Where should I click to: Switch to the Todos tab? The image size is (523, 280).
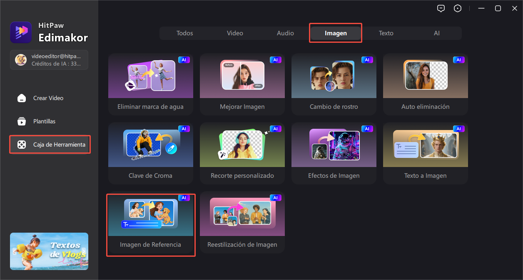click(184, 33)
